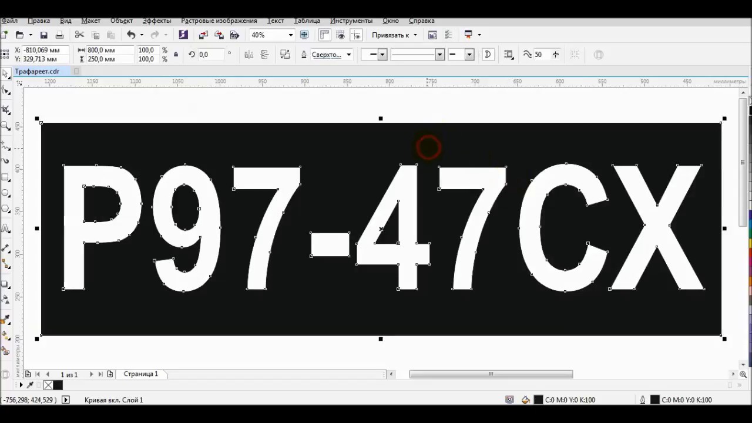Toggle Show rulers button
The image size is (752, 423).
(324, 35)
